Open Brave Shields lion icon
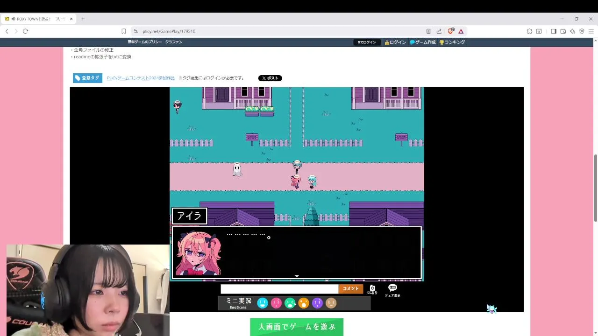Viewport: 598px width, 336px height. click(x=451, y=31)
